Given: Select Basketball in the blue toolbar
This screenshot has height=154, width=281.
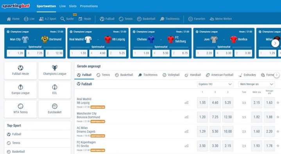Looking at the screenshot, I should click(x=146, y=19).
